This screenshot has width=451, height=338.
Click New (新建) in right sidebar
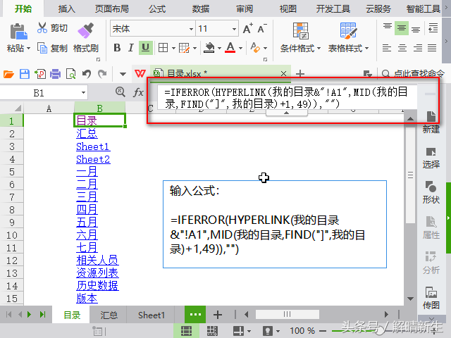coord(431,122)
